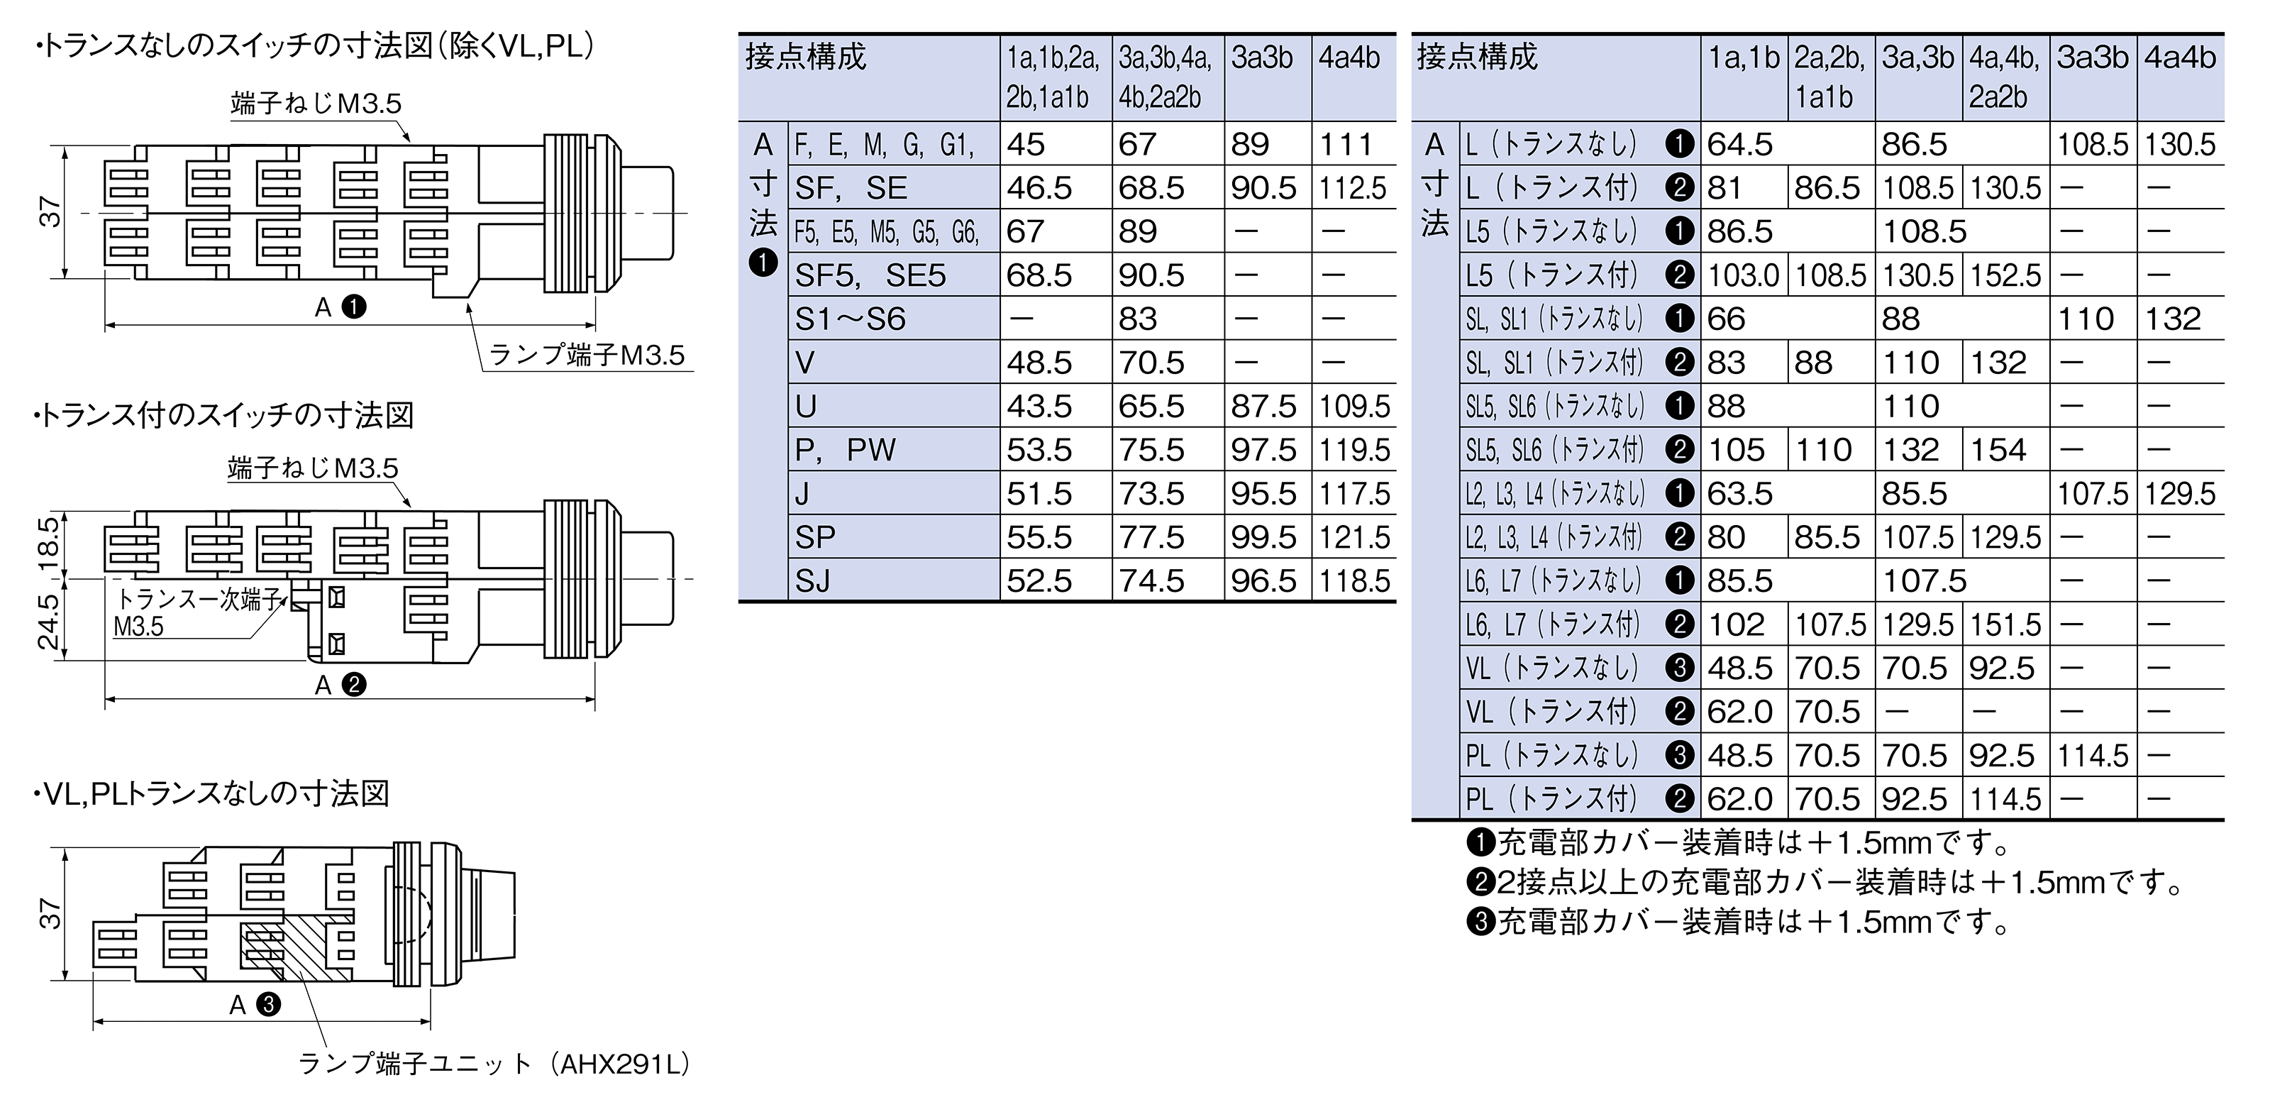Click the value "66" in SL, SL1 row

[1725, 318]
